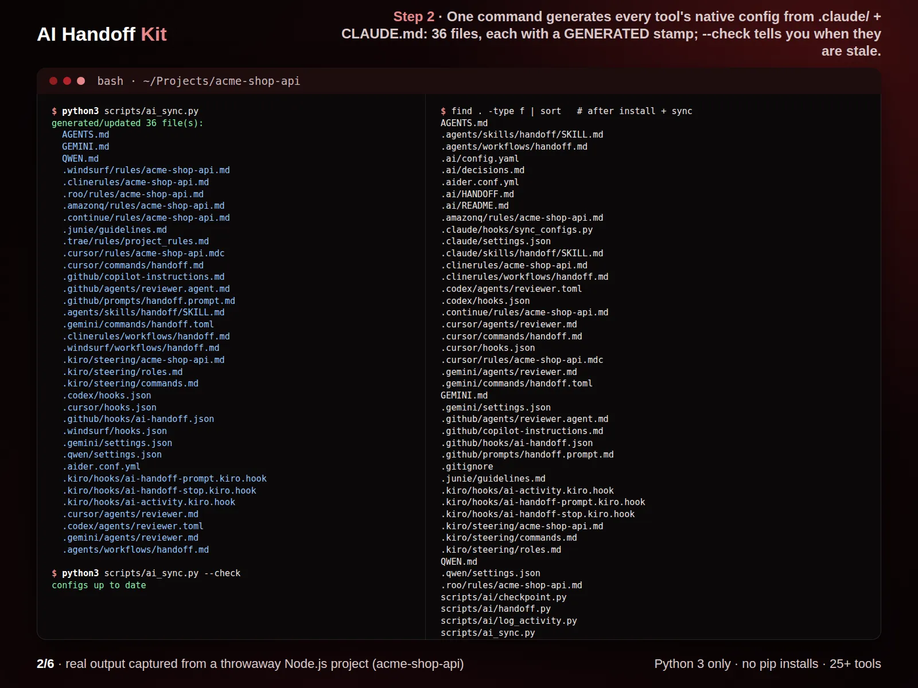Screen dimensions: 918x688
Task: Click '.ai/HANDOFF.md' in the find listing
Action: point(477,194)
